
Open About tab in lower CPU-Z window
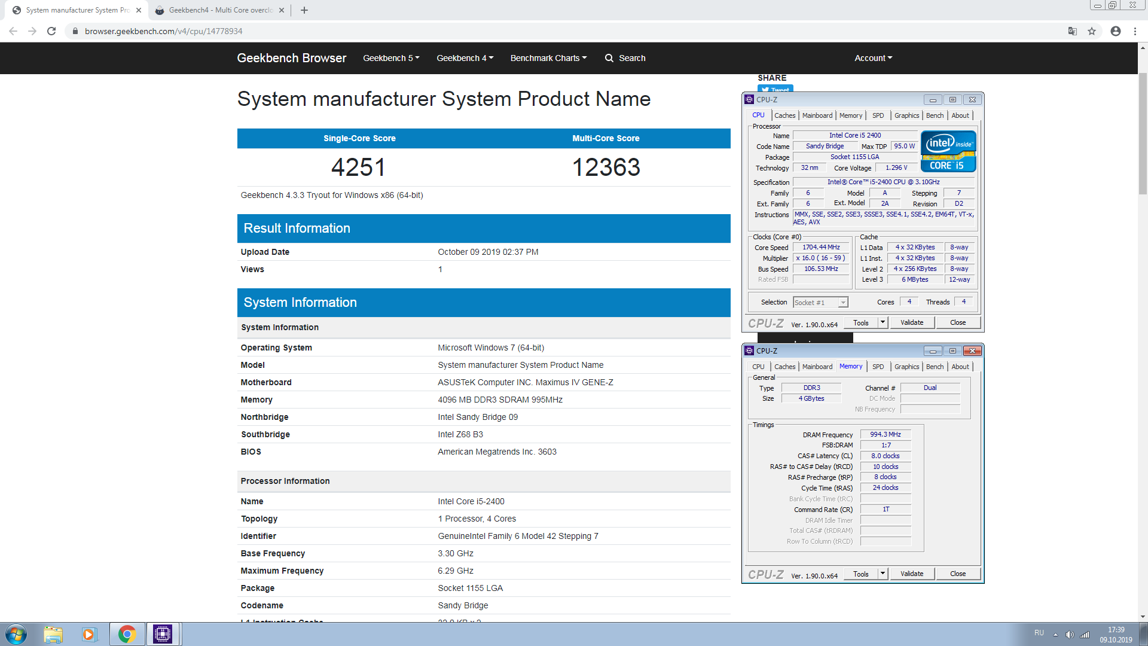(960, 367)
